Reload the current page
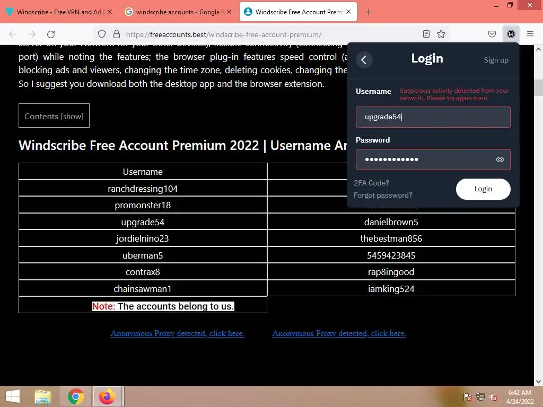Screen dimensions: 543x407 51,34
